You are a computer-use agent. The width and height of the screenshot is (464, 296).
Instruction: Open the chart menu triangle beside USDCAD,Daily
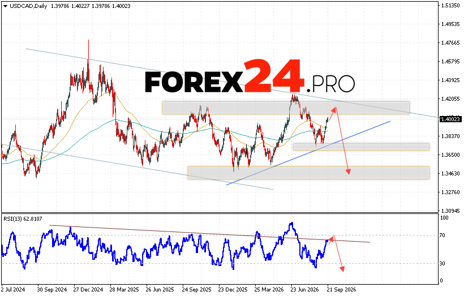6,6
